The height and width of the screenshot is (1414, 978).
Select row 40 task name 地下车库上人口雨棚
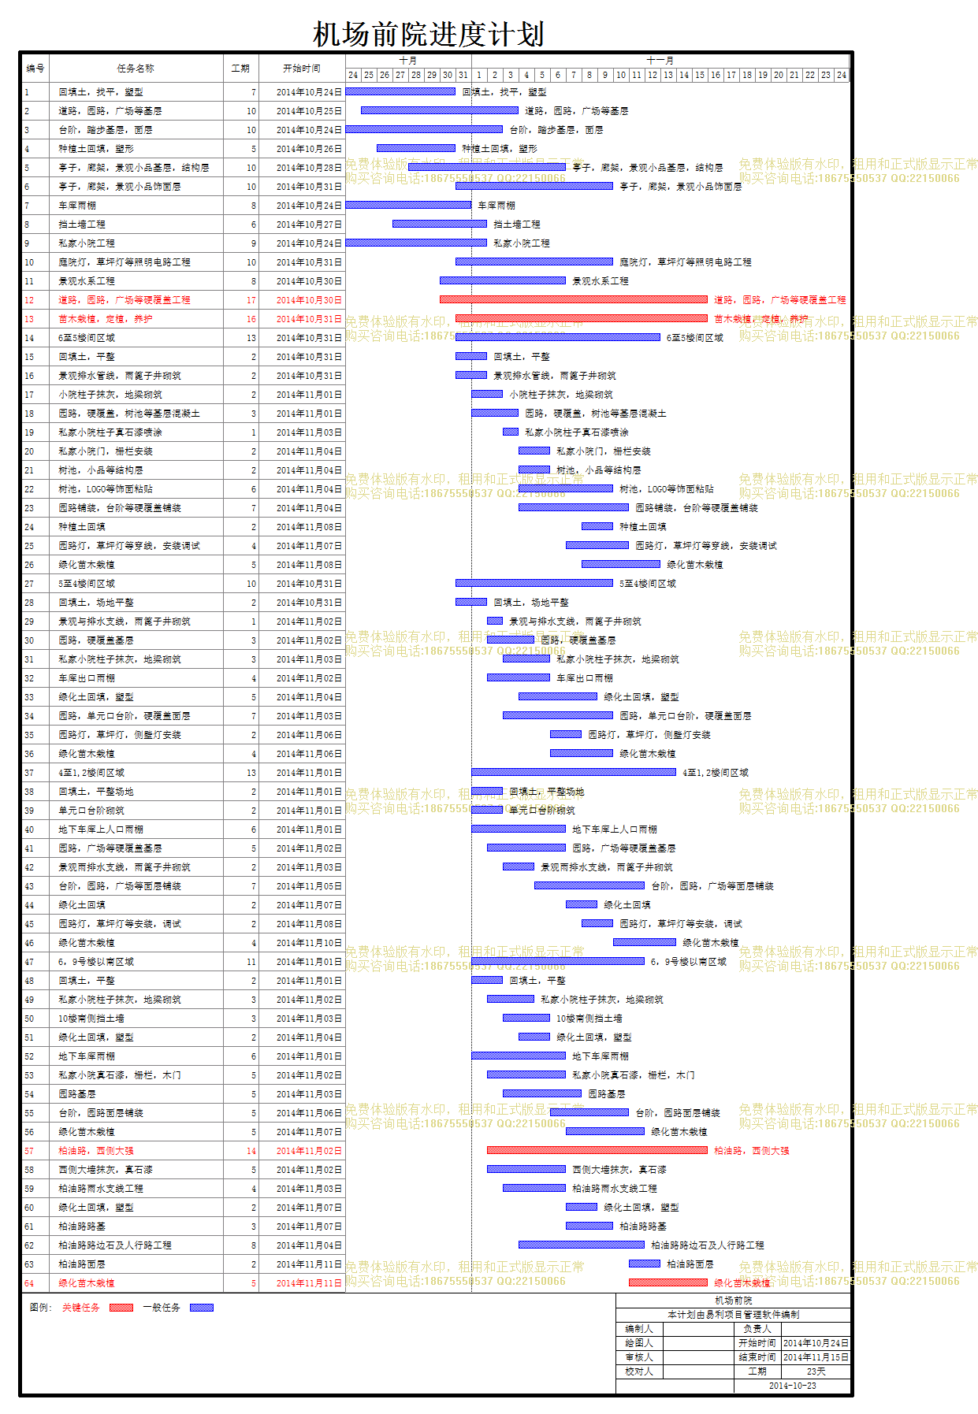(x=101, y=829)
